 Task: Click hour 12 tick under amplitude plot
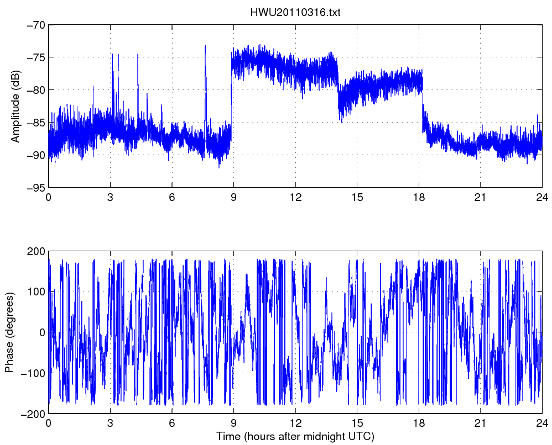click(295, 197)
